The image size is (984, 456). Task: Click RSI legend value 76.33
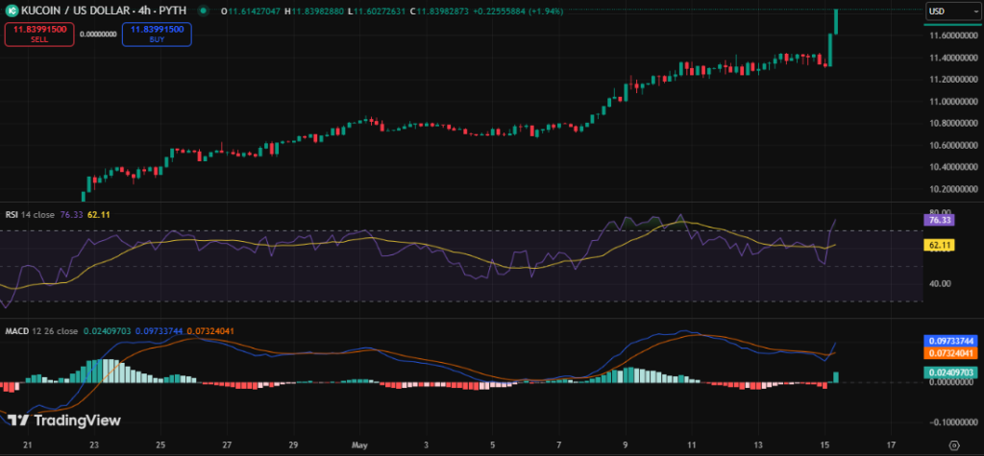coord(71,214)
